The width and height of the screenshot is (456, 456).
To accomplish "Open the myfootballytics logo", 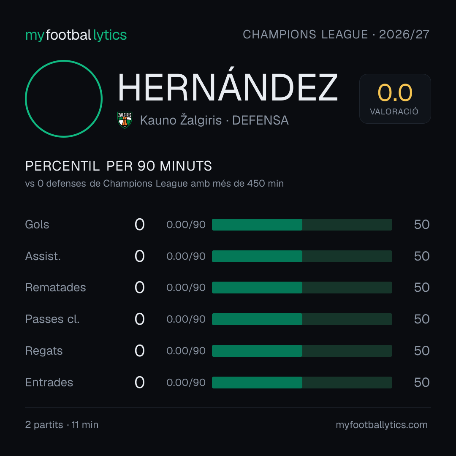I will (76, 35).
